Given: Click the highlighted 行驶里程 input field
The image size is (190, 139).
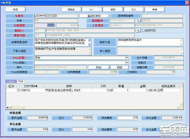Looking at the screenshot, I should pos(45,26).
